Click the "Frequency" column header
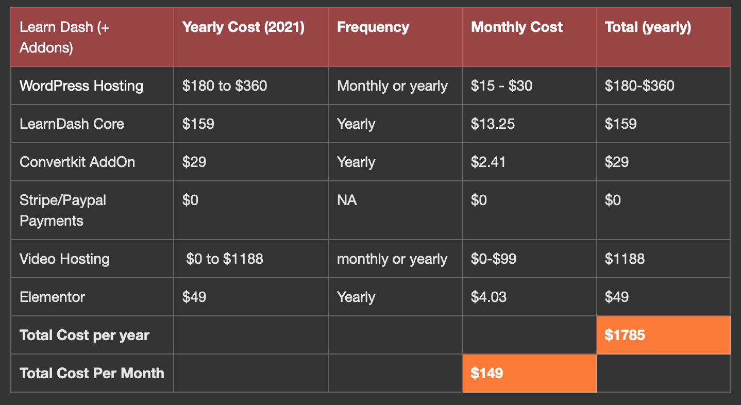The height and width of the screenshot is (405, 741). [373, 27]
